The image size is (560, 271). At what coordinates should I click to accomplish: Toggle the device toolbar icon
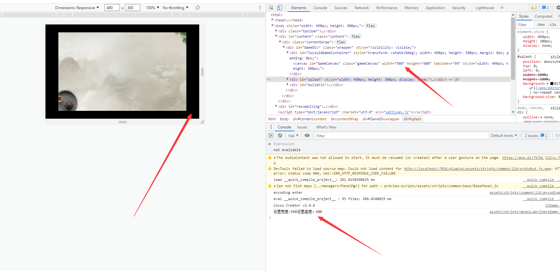tap(280, 8)
